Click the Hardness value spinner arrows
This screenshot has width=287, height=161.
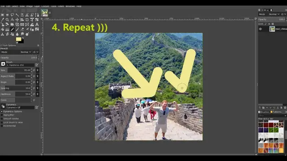31,94
